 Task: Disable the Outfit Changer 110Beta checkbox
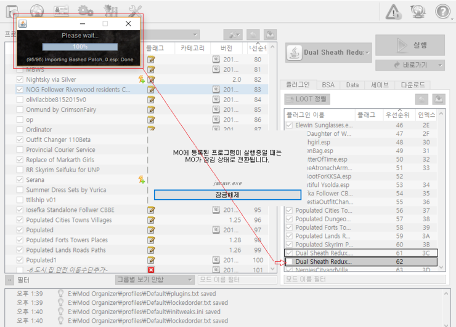(20, 140)
